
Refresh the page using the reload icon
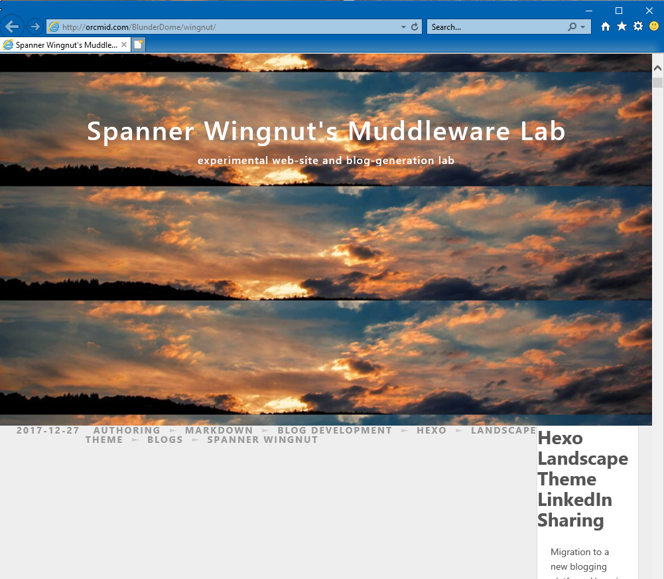[x=415, y=27]
